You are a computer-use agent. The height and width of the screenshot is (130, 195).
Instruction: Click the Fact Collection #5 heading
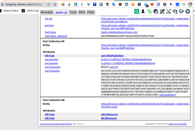pyautogui.click(x=54, y=41)
